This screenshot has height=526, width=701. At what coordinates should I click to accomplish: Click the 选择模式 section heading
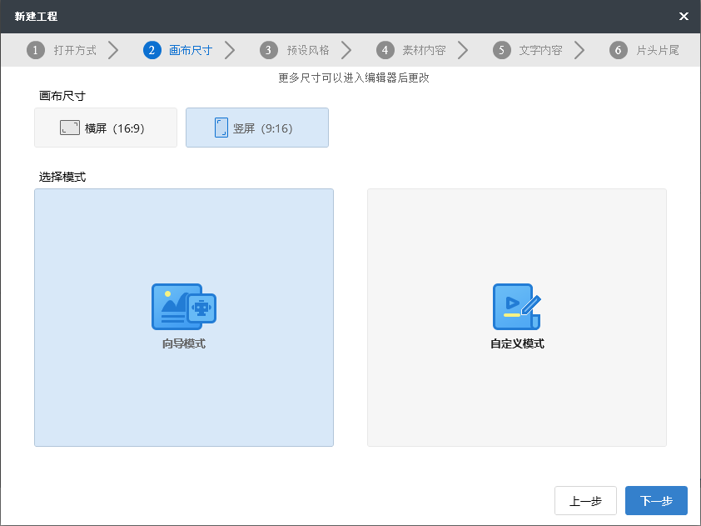pos(62,178)
